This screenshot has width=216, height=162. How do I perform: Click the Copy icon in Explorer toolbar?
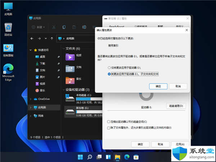[64, 27]
